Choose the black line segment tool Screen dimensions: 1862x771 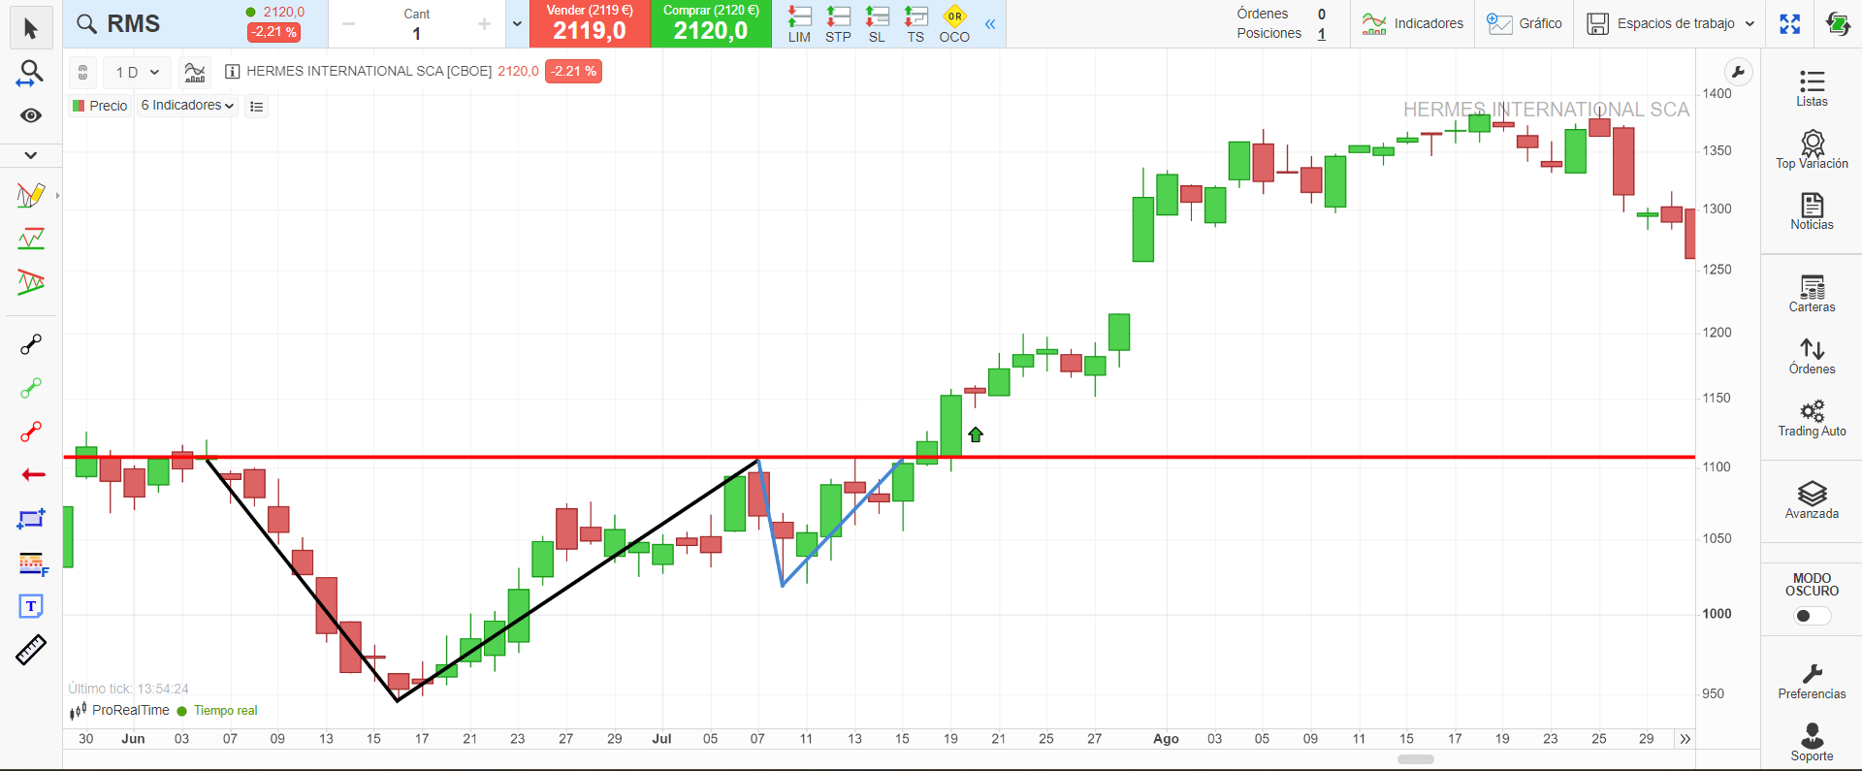pyautogui.click(x=31, y=345)
